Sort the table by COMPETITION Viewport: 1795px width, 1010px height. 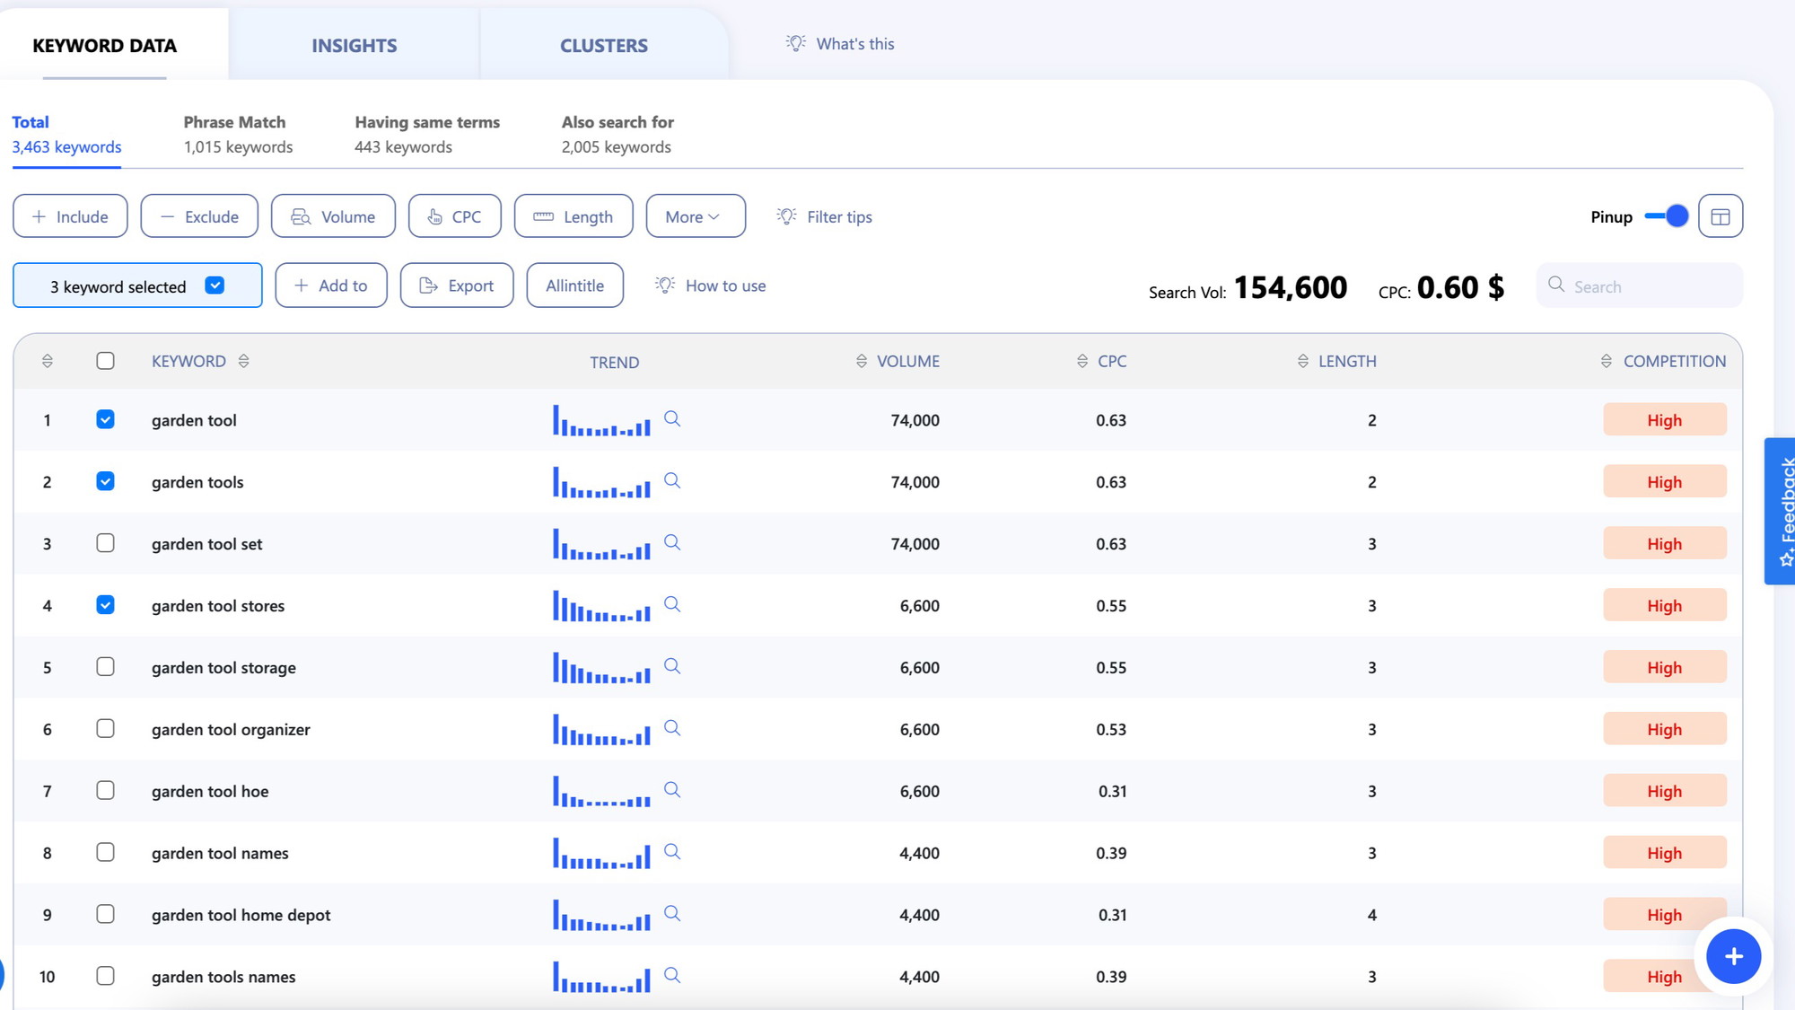click(1607, 361)
